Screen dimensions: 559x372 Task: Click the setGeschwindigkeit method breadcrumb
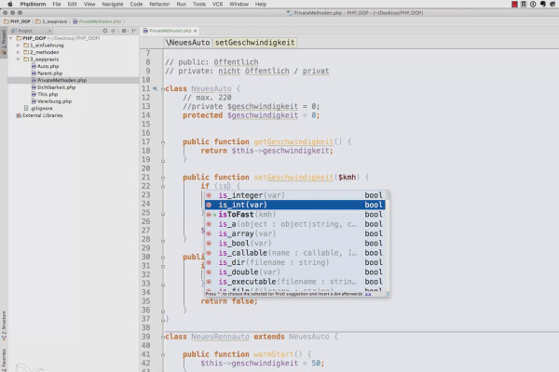(x=255, y=43)
